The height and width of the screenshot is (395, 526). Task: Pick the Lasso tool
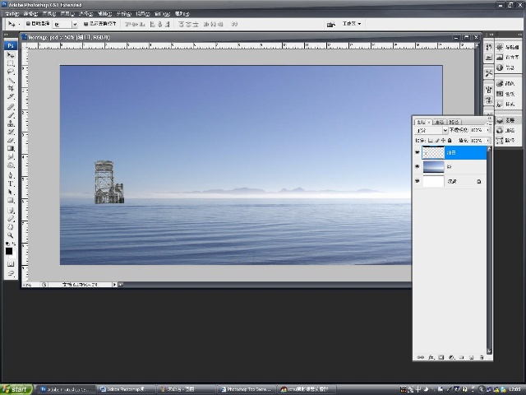tap(11, 72)
